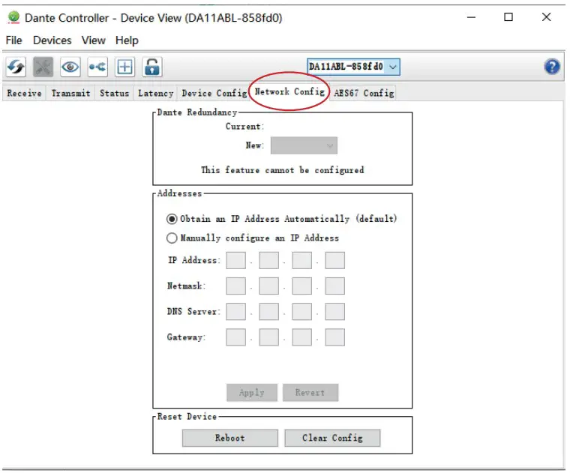Screen dimensions: 570x473
Task: Select Manually configure an IP Address radio
Action: pyautogui.click(x=172, y=238)
